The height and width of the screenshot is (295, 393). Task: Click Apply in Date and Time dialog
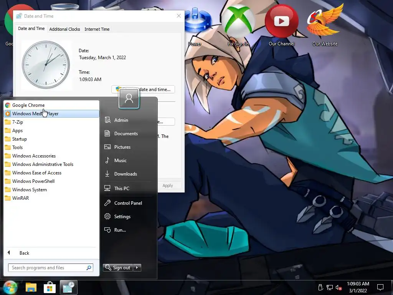tap(168, 186)
